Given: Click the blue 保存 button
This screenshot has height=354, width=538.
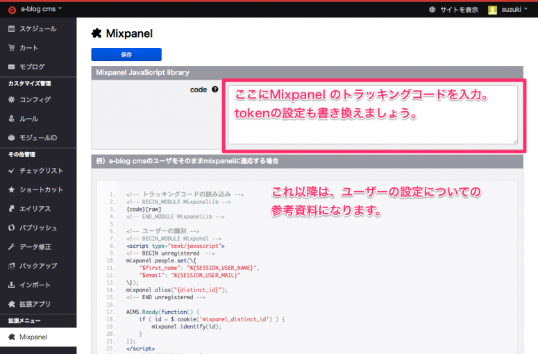Looking at the screenshot, I should (126, 55).
